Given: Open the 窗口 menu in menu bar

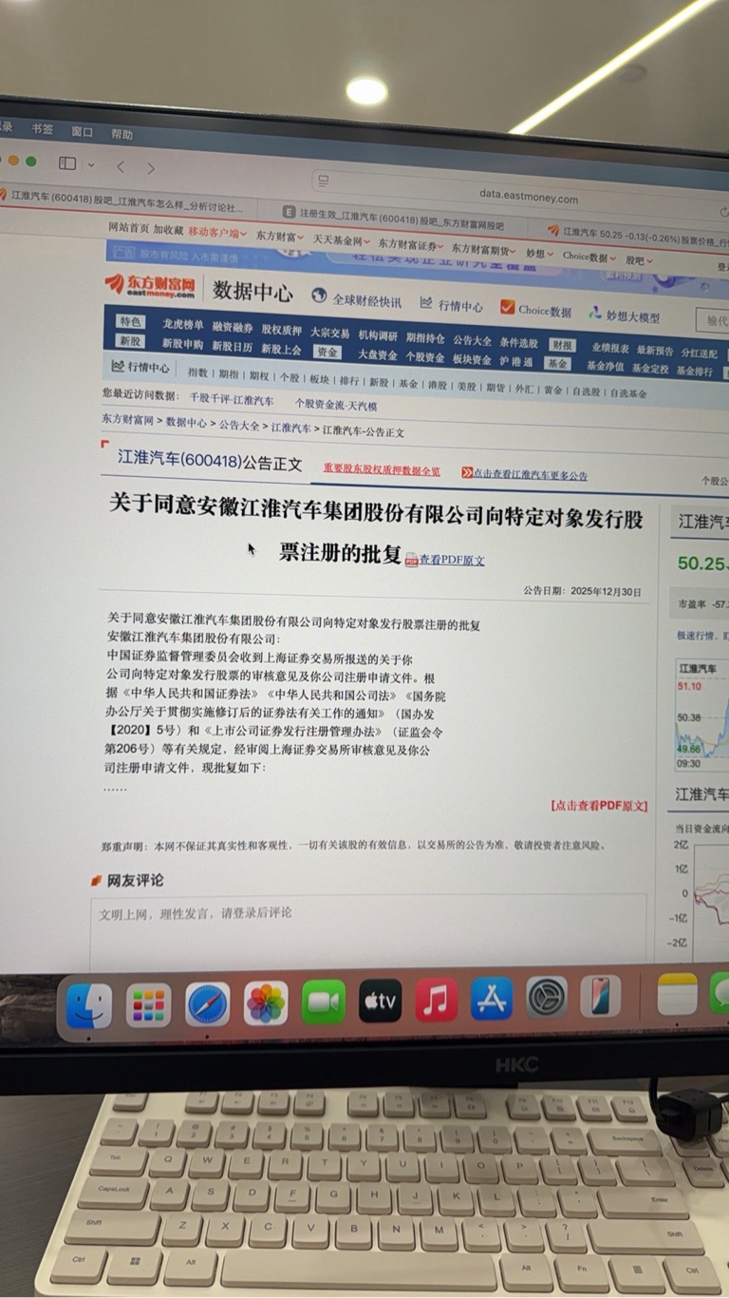Looking at the screenshot, I should (x=83, y=132).
